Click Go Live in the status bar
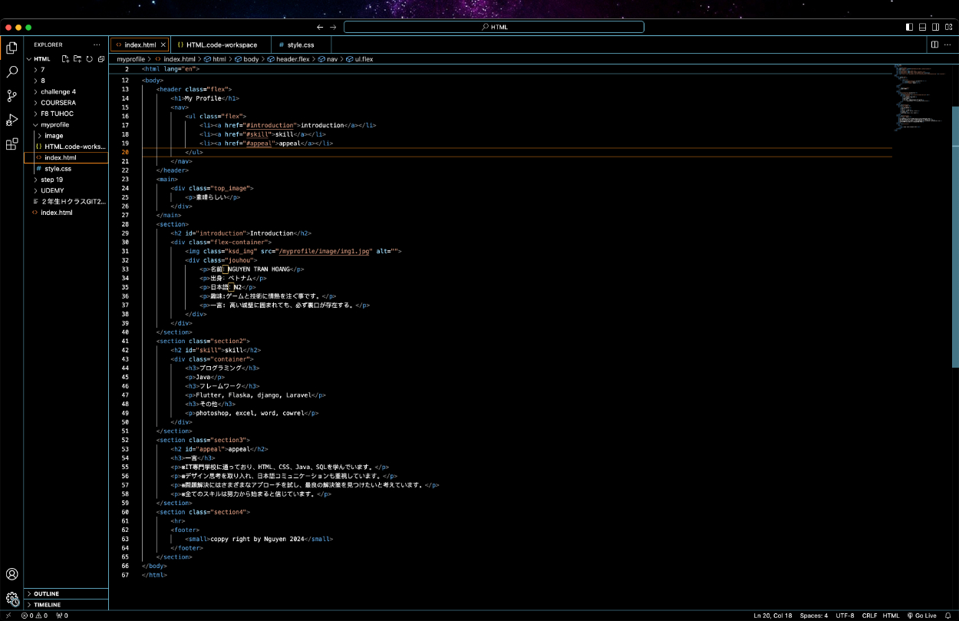The height and width of the screenshot is (621, 959). pos(921,616)
